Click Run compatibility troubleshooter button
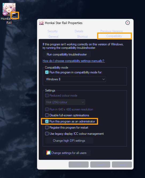Screen dimensions: 145x178 coord(67,54)
